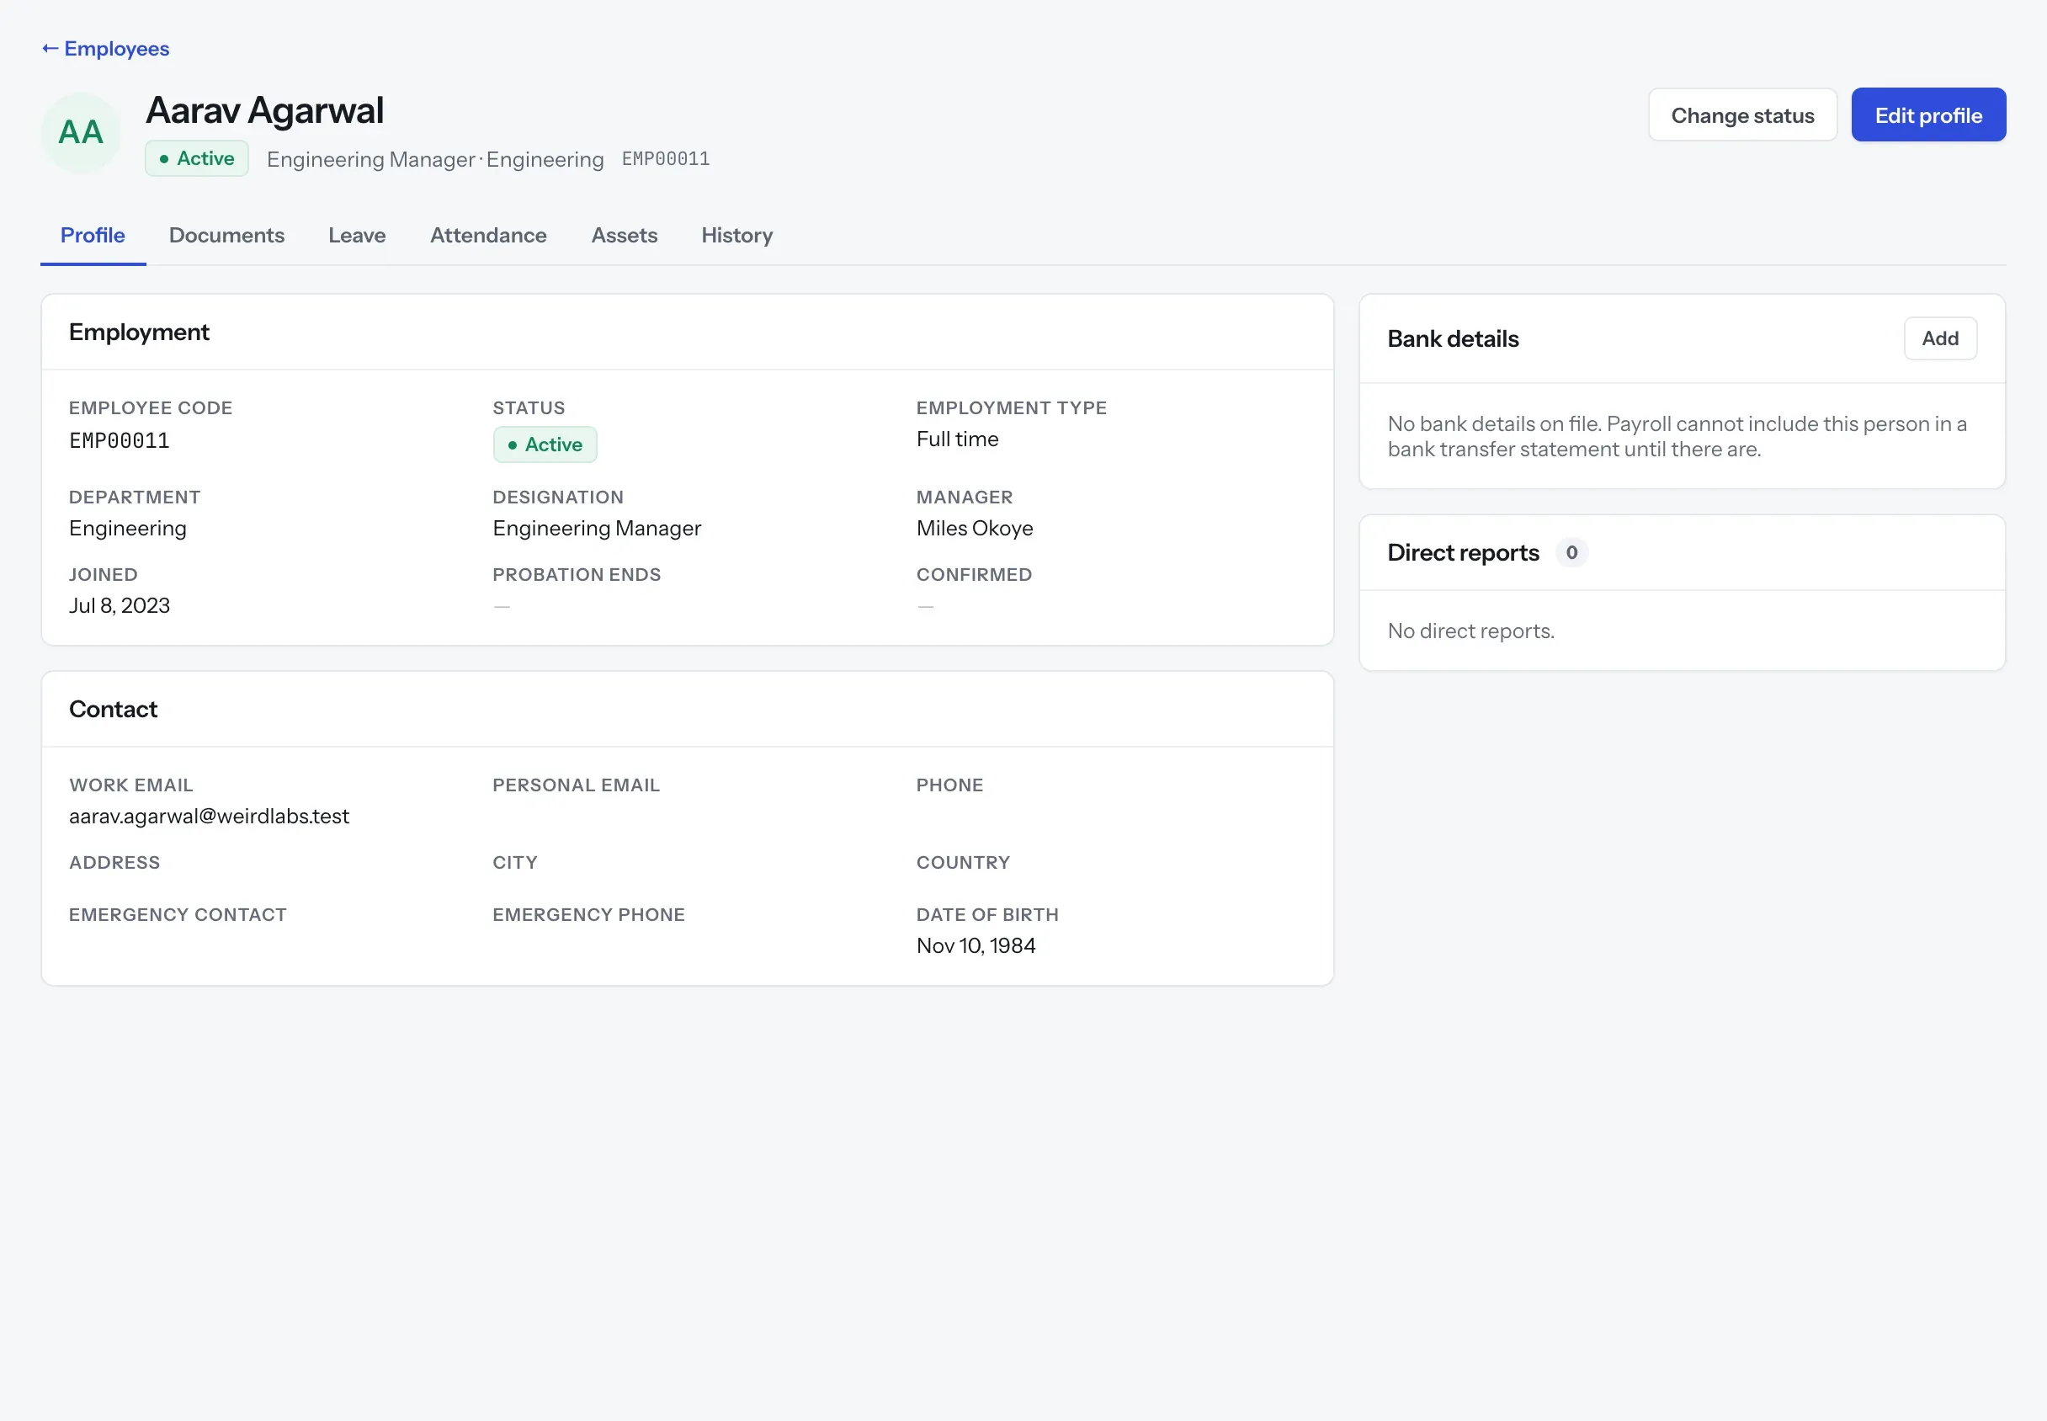Click the Full time employment type value
The image size is (2047, 1421).
(958, 439)
